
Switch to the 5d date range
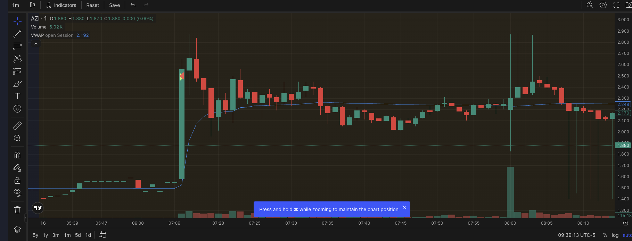tap(78, 235)
